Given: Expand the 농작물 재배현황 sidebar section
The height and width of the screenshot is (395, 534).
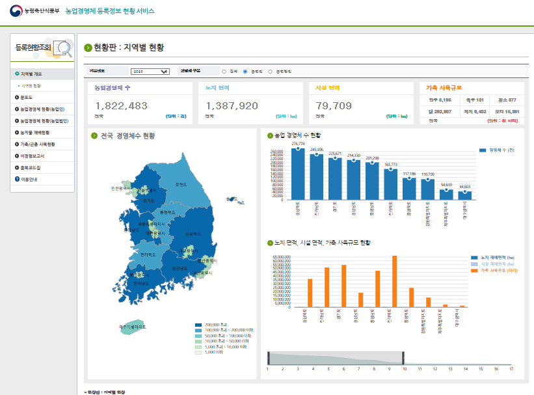Looking at the screenshot, I should click(x=42, y=133).
